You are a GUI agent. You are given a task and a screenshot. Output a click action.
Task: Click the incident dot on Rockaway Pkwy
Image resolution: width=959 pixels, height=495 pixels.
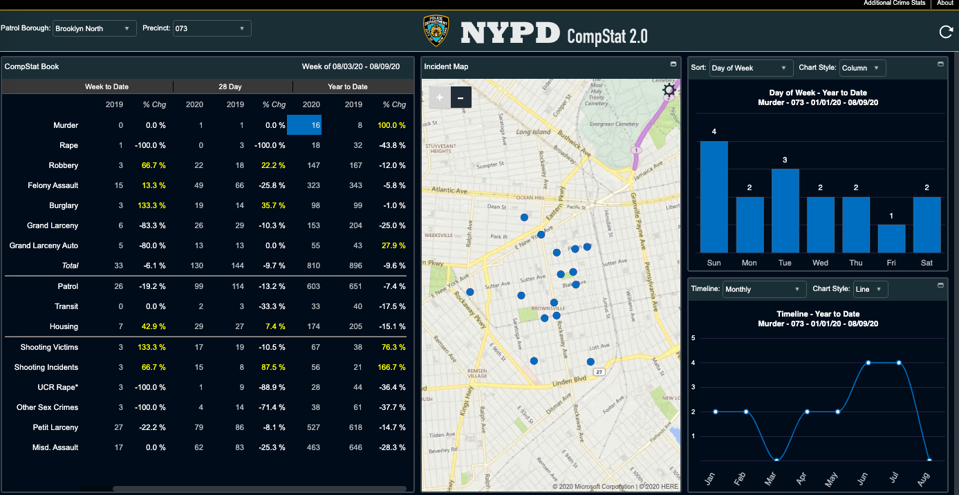tap(470, 292)
